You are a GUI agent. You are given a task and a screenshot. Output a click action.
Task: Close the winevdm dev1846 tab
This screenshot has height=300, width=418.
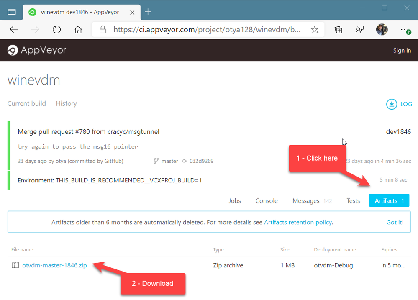point(132,13)
